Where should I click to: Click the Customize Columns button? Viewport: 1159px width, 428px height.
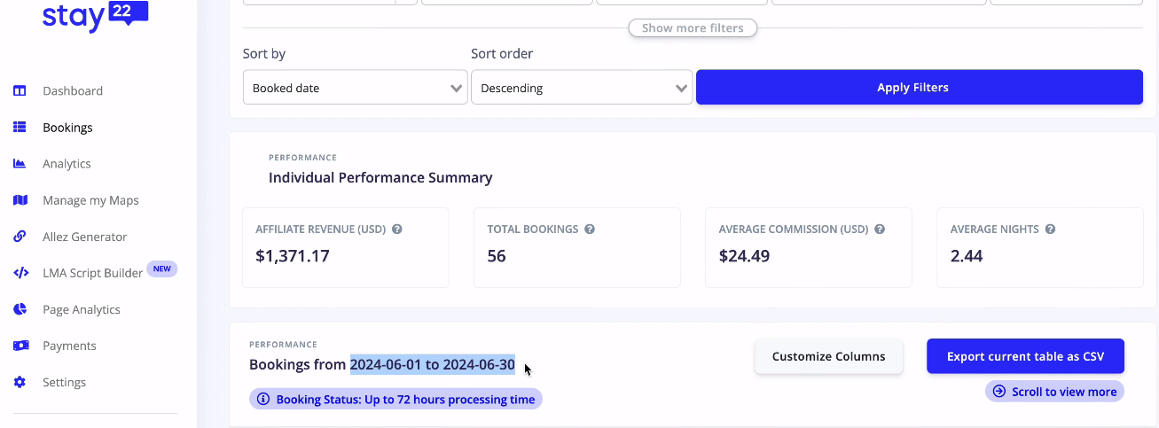[828, 356]
